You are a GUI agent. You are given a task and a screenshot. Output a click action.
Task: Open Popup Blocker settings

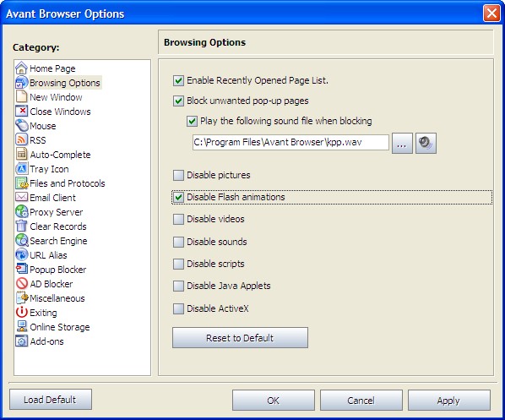point(58,269)
